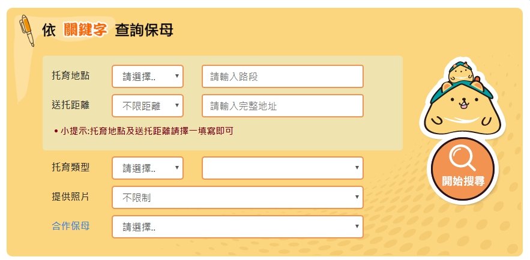Click the 托育地點 field label
The image size is (530, 260).
click(71, 75)
